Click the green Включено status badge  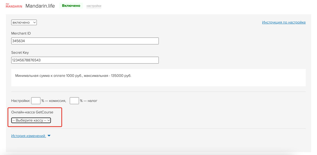(x=71, y=6)
